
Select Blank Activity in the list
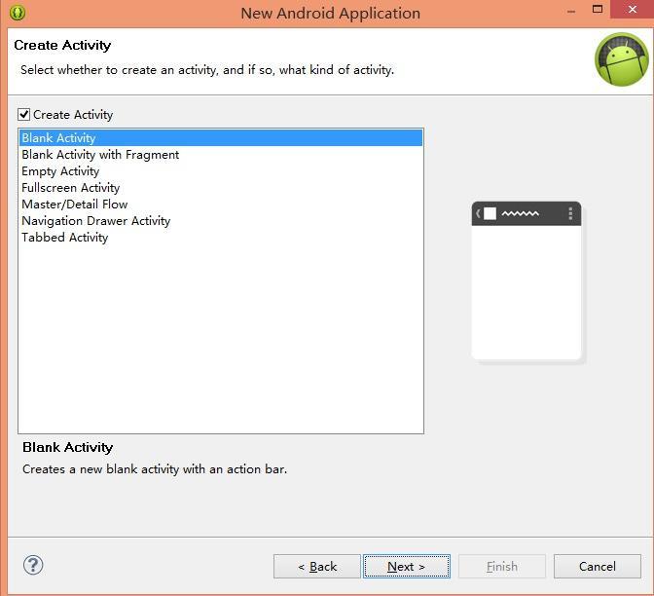[58, 138]
